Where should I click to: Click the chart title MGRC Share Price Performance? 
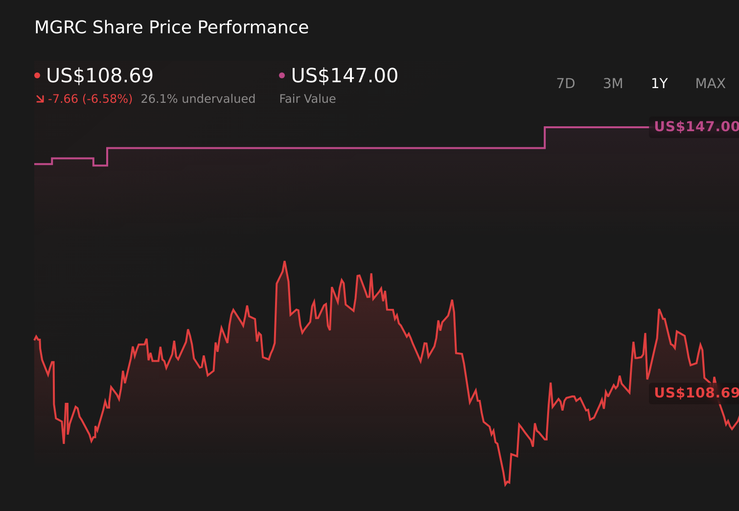[171, 27]
